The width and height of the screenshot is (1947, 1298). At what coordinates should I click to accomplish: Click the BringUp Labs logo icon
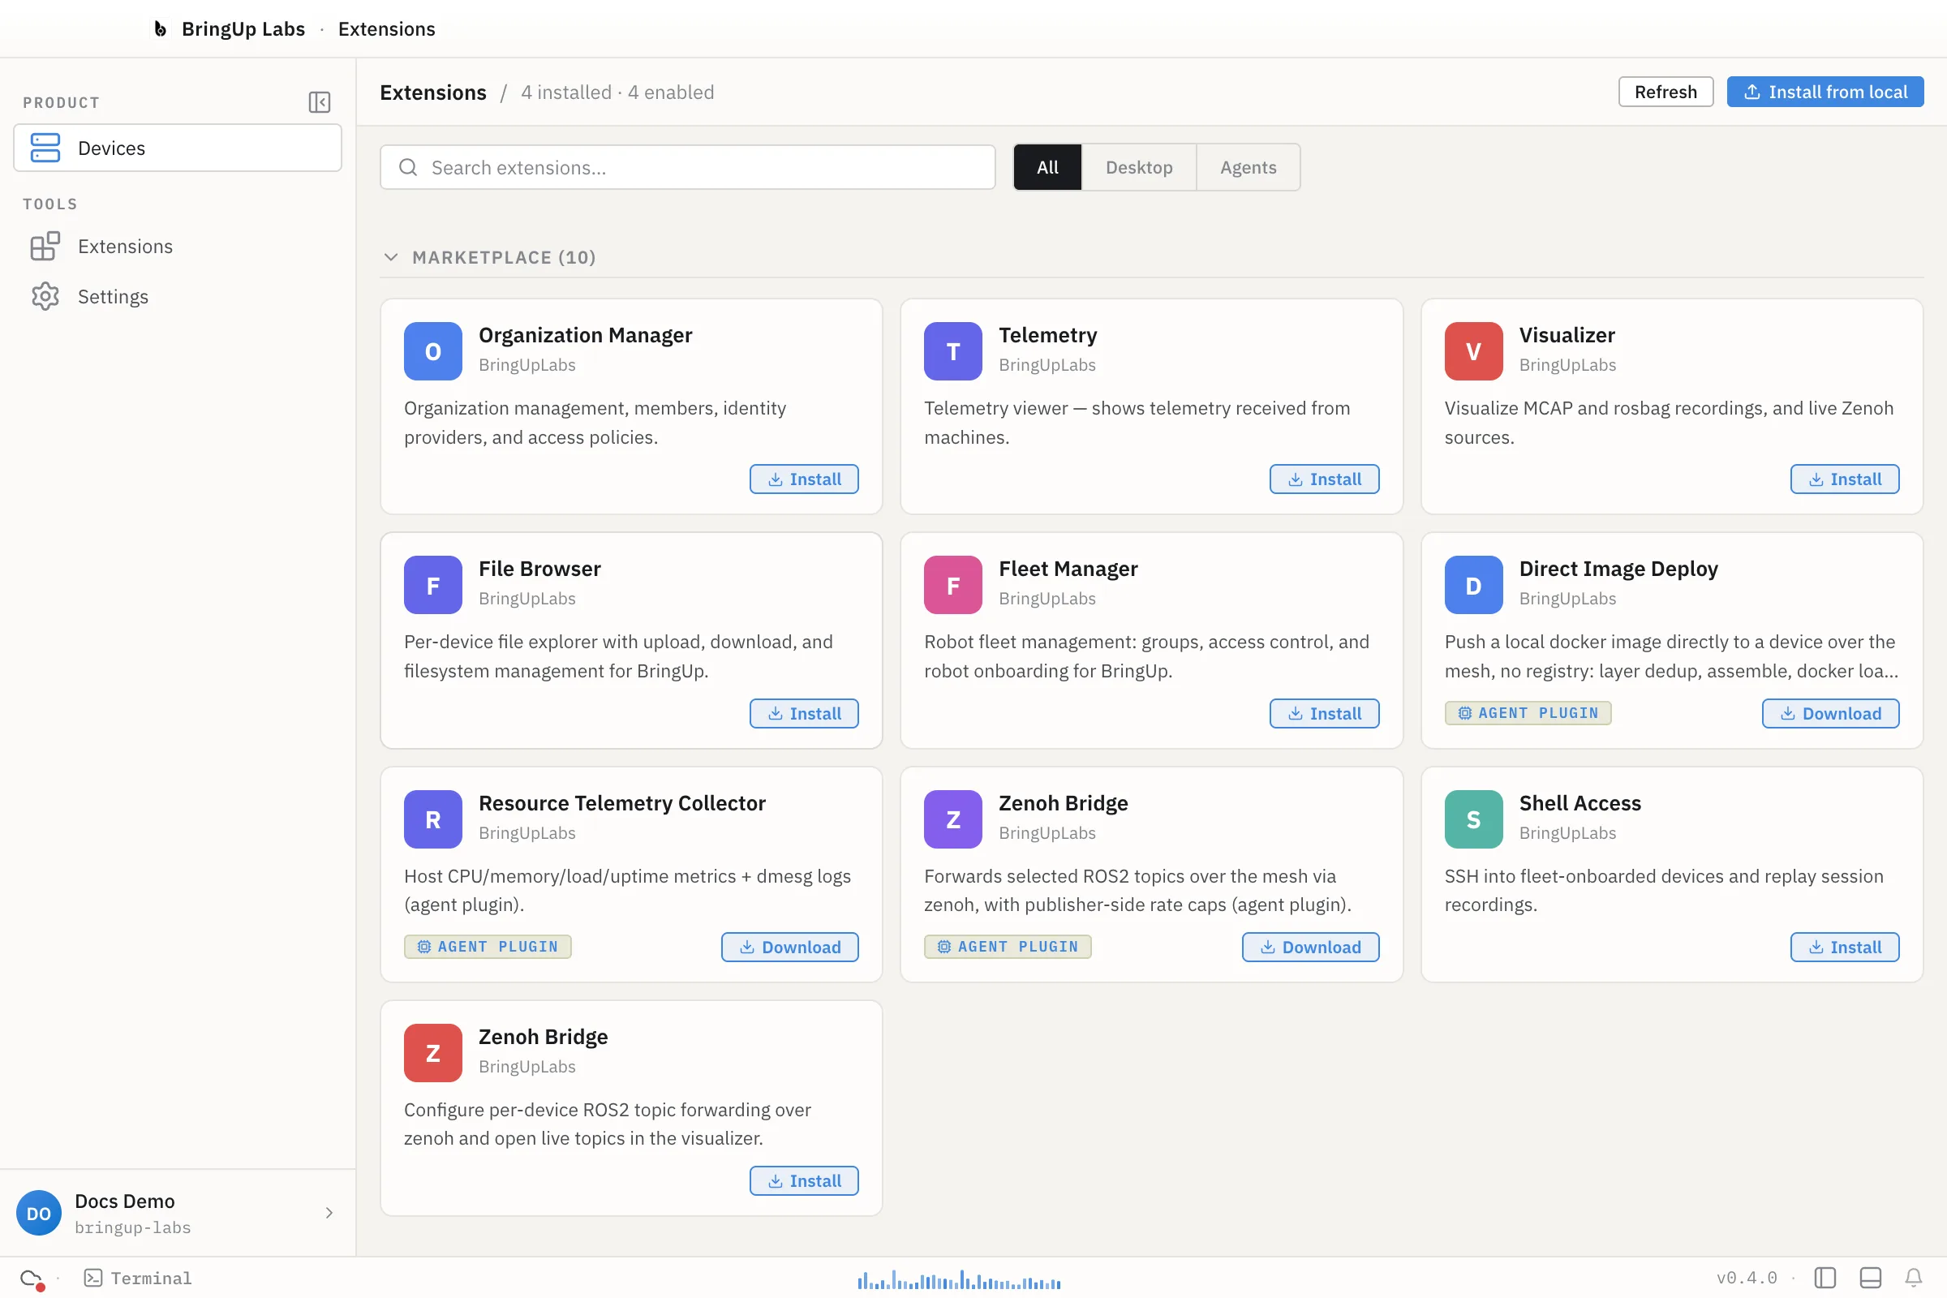tap(161, 29)
